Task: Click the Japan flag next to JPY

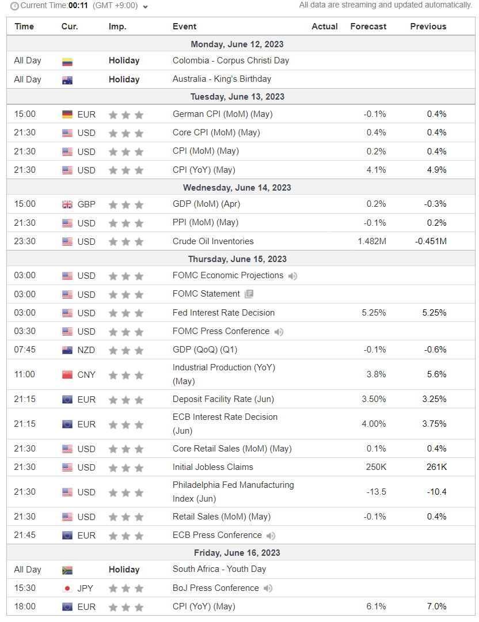Action: (67, 589)
